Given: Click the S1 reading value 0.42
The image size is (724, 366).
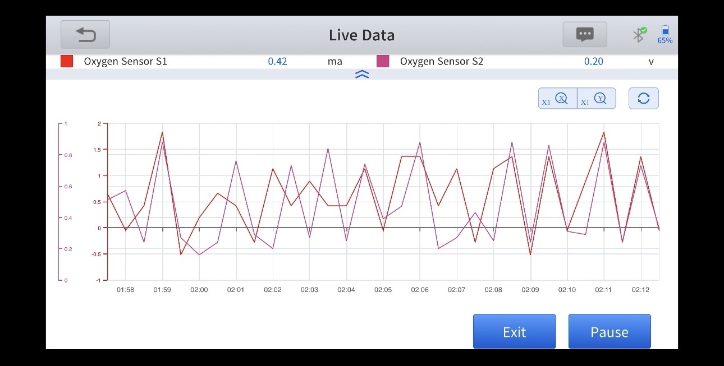Looking at the screenshot, I should [277, 62].
